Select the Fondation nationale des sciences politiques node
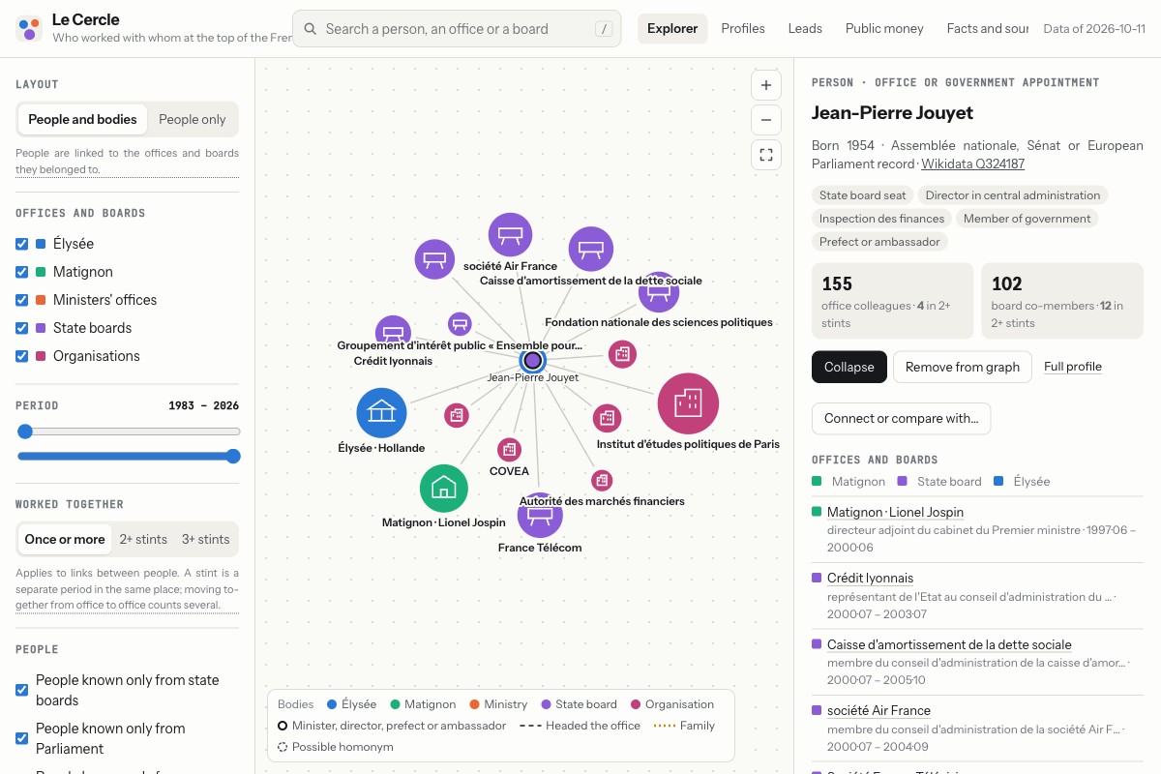 [x=659, y=292]
